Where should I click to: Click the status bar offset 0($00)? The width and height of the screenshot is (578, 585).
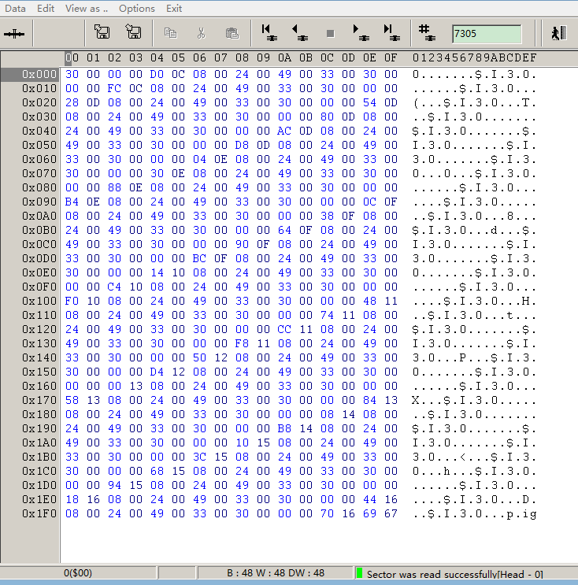(78, 572)
